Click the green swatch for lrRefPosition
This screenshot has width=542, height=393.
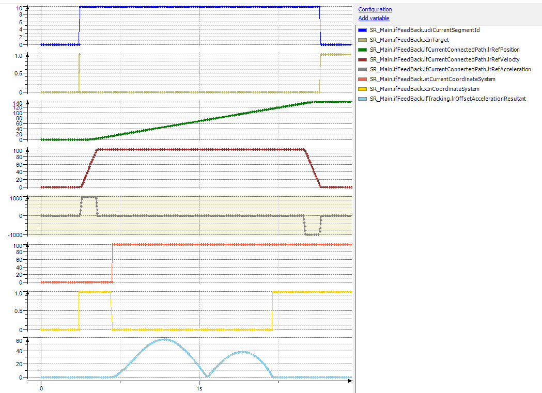coord(362,50)
